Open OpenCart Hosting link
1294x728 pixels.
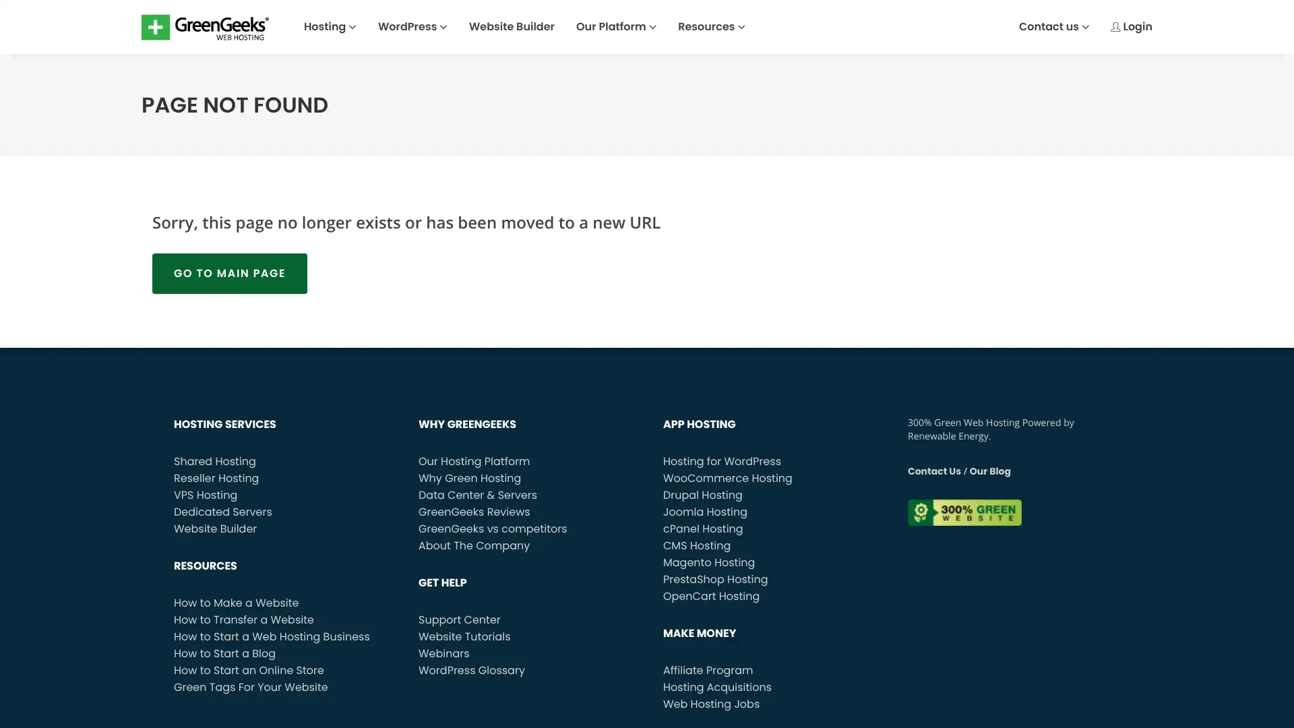(711, 597)
